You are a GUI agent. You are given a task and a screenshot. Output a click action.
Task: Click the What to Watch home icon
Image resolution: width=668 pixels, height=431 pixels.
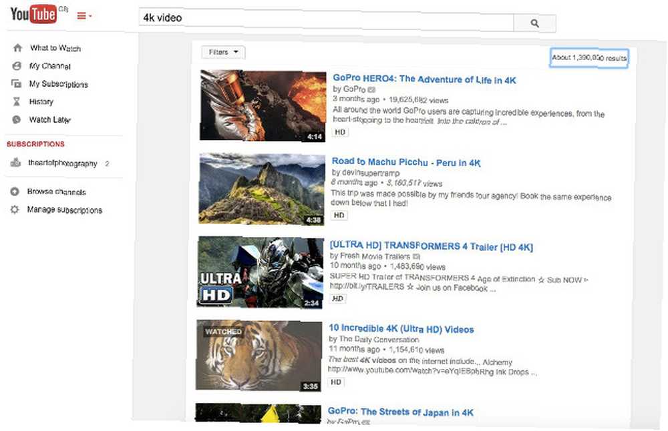coord(17,47)
